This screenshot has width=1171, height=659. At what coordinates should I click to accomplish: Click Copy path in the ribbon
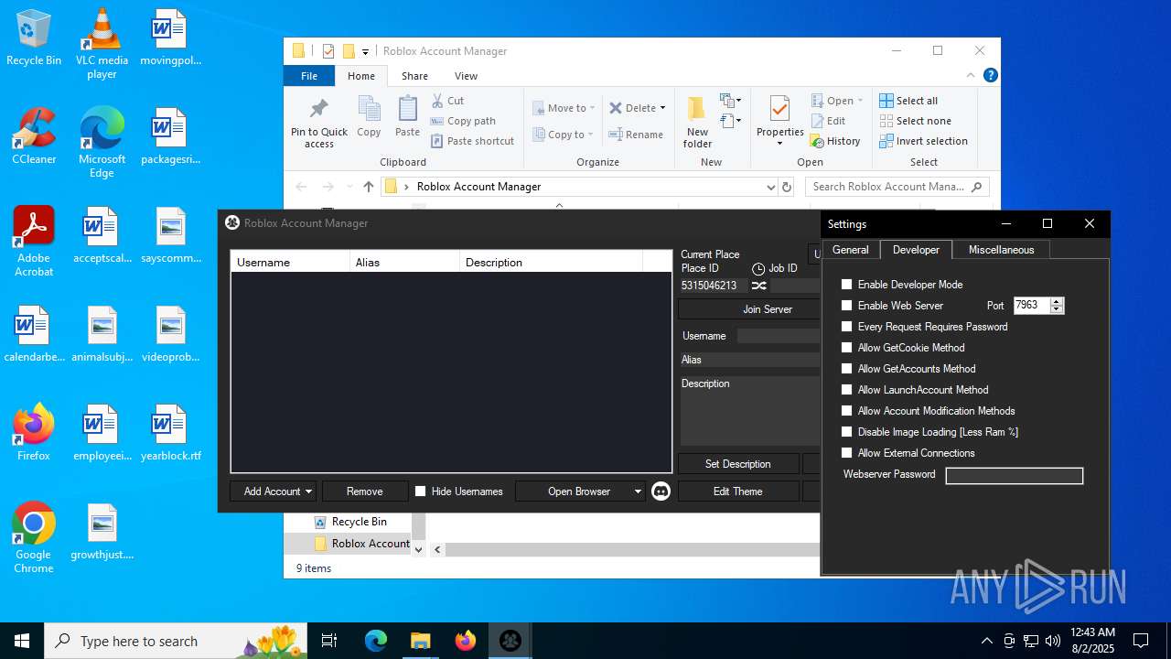coord(463,121)
